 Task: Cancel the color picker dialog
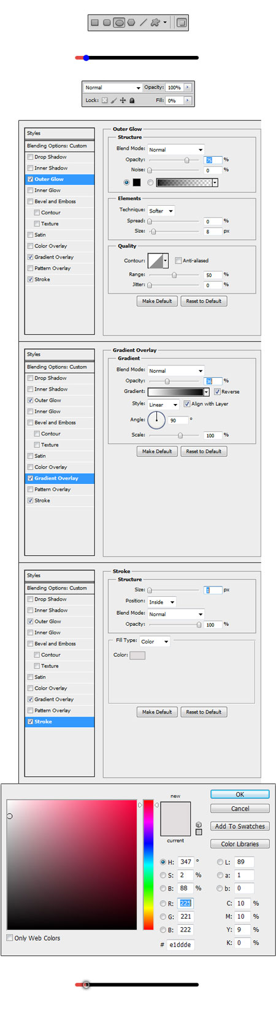tap(240, 809)
